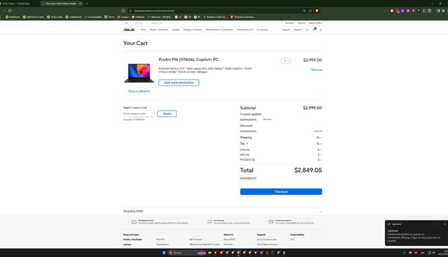This screenshot has width=448, height=257.
Task: Open the Gaming link in top bar
Action: click(x=301, y=23)
